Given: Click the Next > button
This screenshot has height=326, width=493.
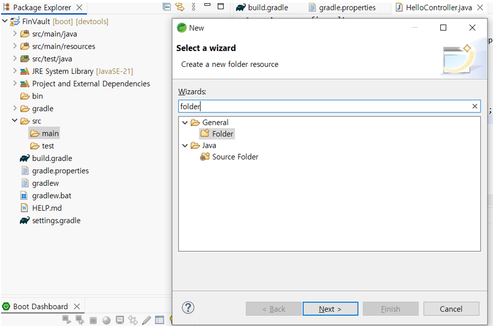Looking at the screenshot, I should (330, 309).
